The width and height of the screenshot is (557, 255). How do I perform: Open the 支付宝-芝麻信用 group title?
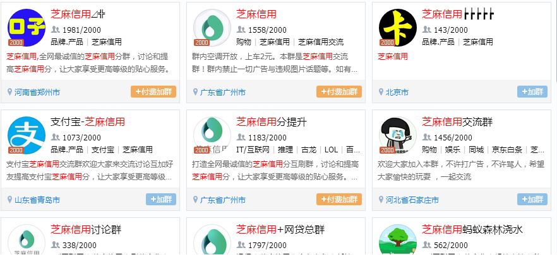tap(88, 122)
